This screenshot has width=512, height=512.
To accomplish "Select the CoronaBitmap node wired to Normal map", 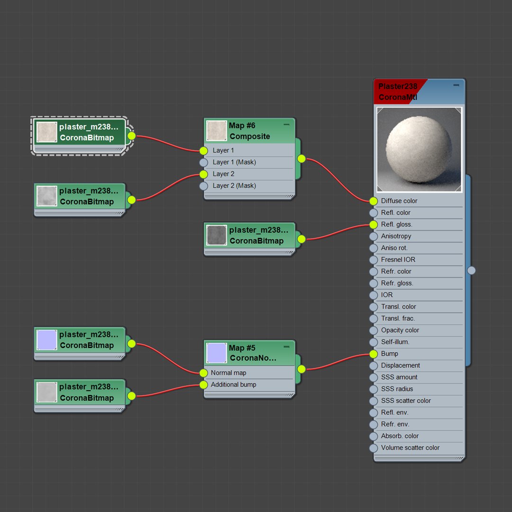I will (80, 344).
